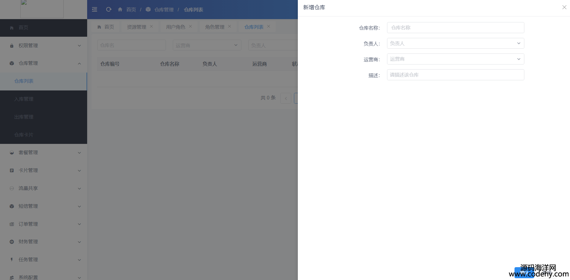Screen dimensions: 570x280
Task: Switch to 角色管理 tab
Action: [x=215, y=27]
